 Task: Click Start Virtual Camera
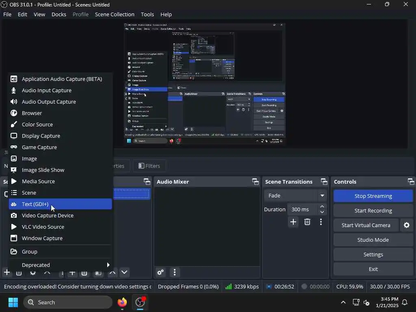coord(366,225)
